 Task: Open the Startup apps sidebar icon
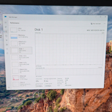click(x=6, y=40)
